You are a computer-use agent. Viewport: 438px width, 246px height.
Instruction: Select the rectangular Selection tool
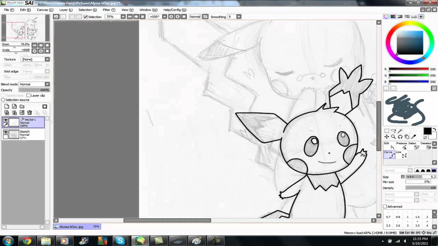click(x=387, y=131)
